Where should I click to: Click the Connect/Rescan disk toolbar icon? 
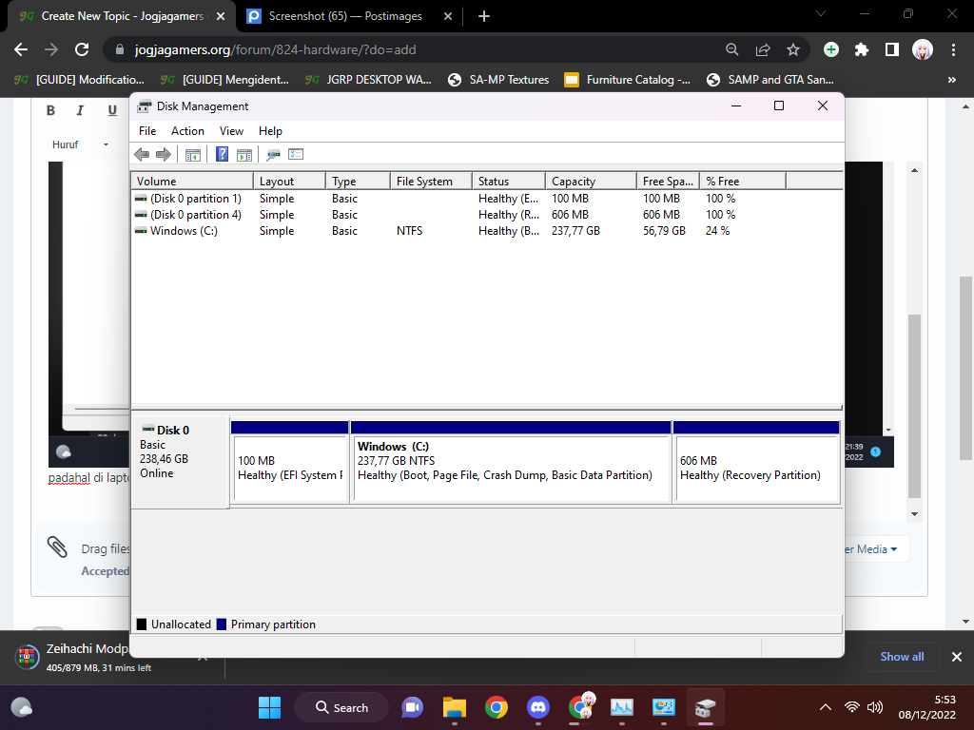click(273, 155)
